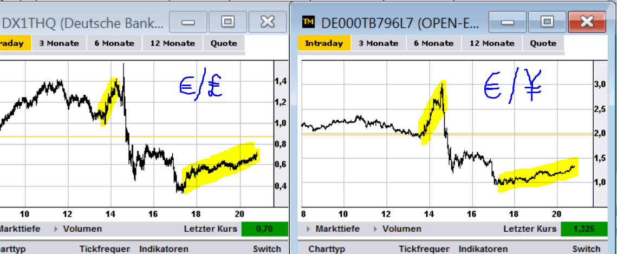This screenshot has height=254, width=617.
Task: Click Letzter Kurs label in DX1THQ window
Action: 210,229
